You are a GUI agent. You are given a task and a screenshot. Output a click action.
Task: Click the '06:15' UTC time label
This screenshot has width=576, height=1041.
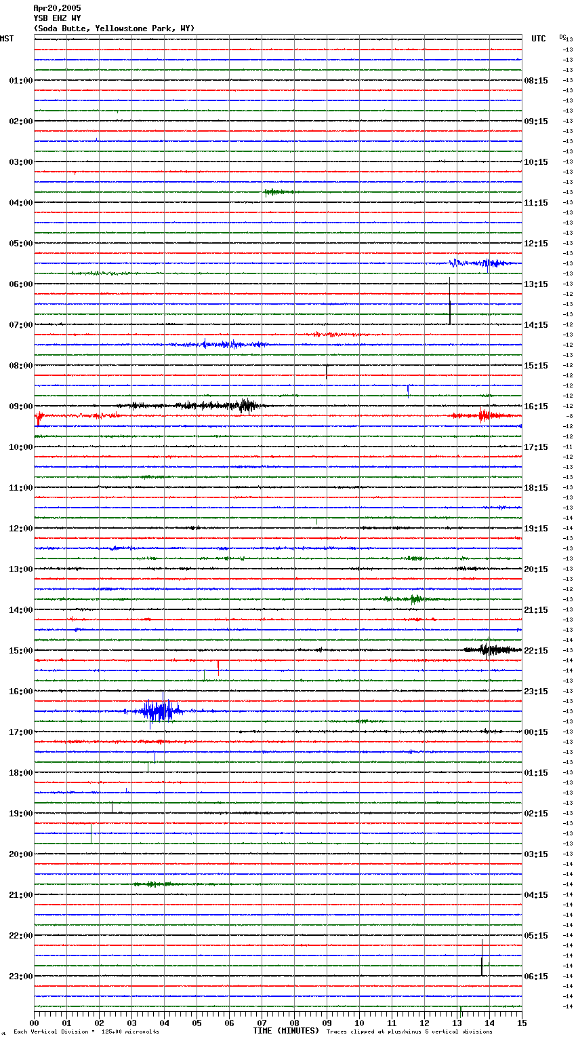[536, 977]
